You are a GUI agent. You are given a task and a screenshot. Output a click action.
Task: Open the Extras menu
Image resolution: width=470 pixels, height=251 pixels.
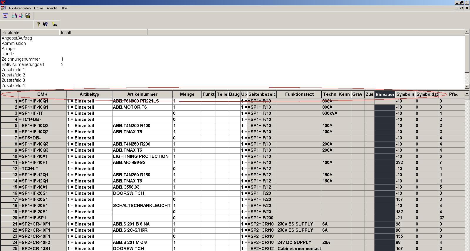[38, 8]
